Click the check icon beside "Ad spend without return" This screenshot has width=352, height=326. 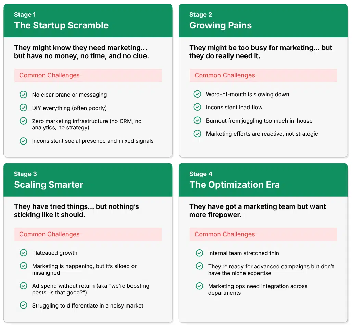[23, 286]
